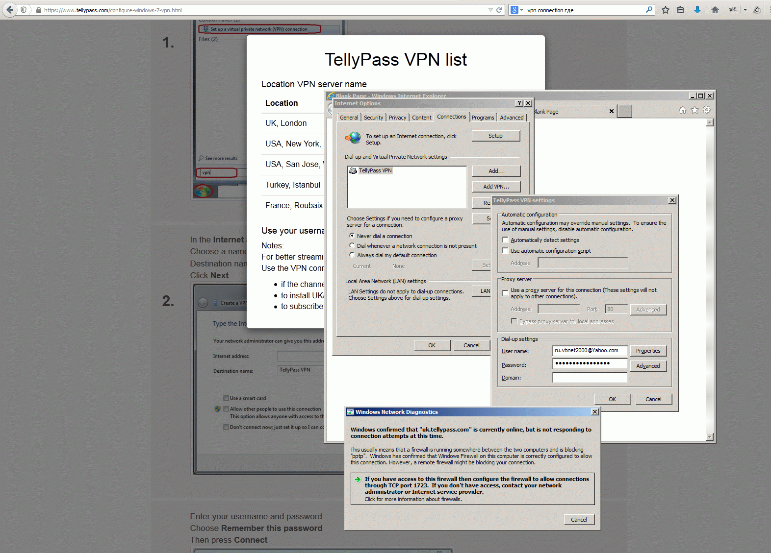Open the address bar history dropdown arrow
This screenshot has height=553, width=771.
(x=490, y=10)
